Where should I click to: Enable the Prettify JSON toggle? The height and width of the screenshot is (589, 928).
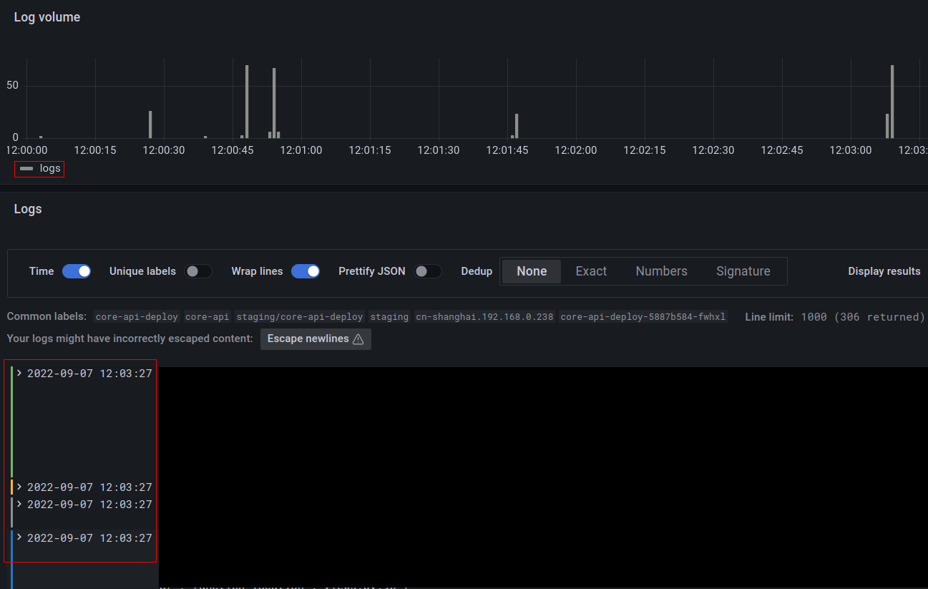pyautogui.click(x=428, y=271)
